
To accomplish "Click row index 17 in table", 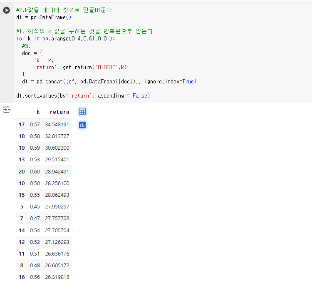I will pyautogui.click(x=22, y=124).
